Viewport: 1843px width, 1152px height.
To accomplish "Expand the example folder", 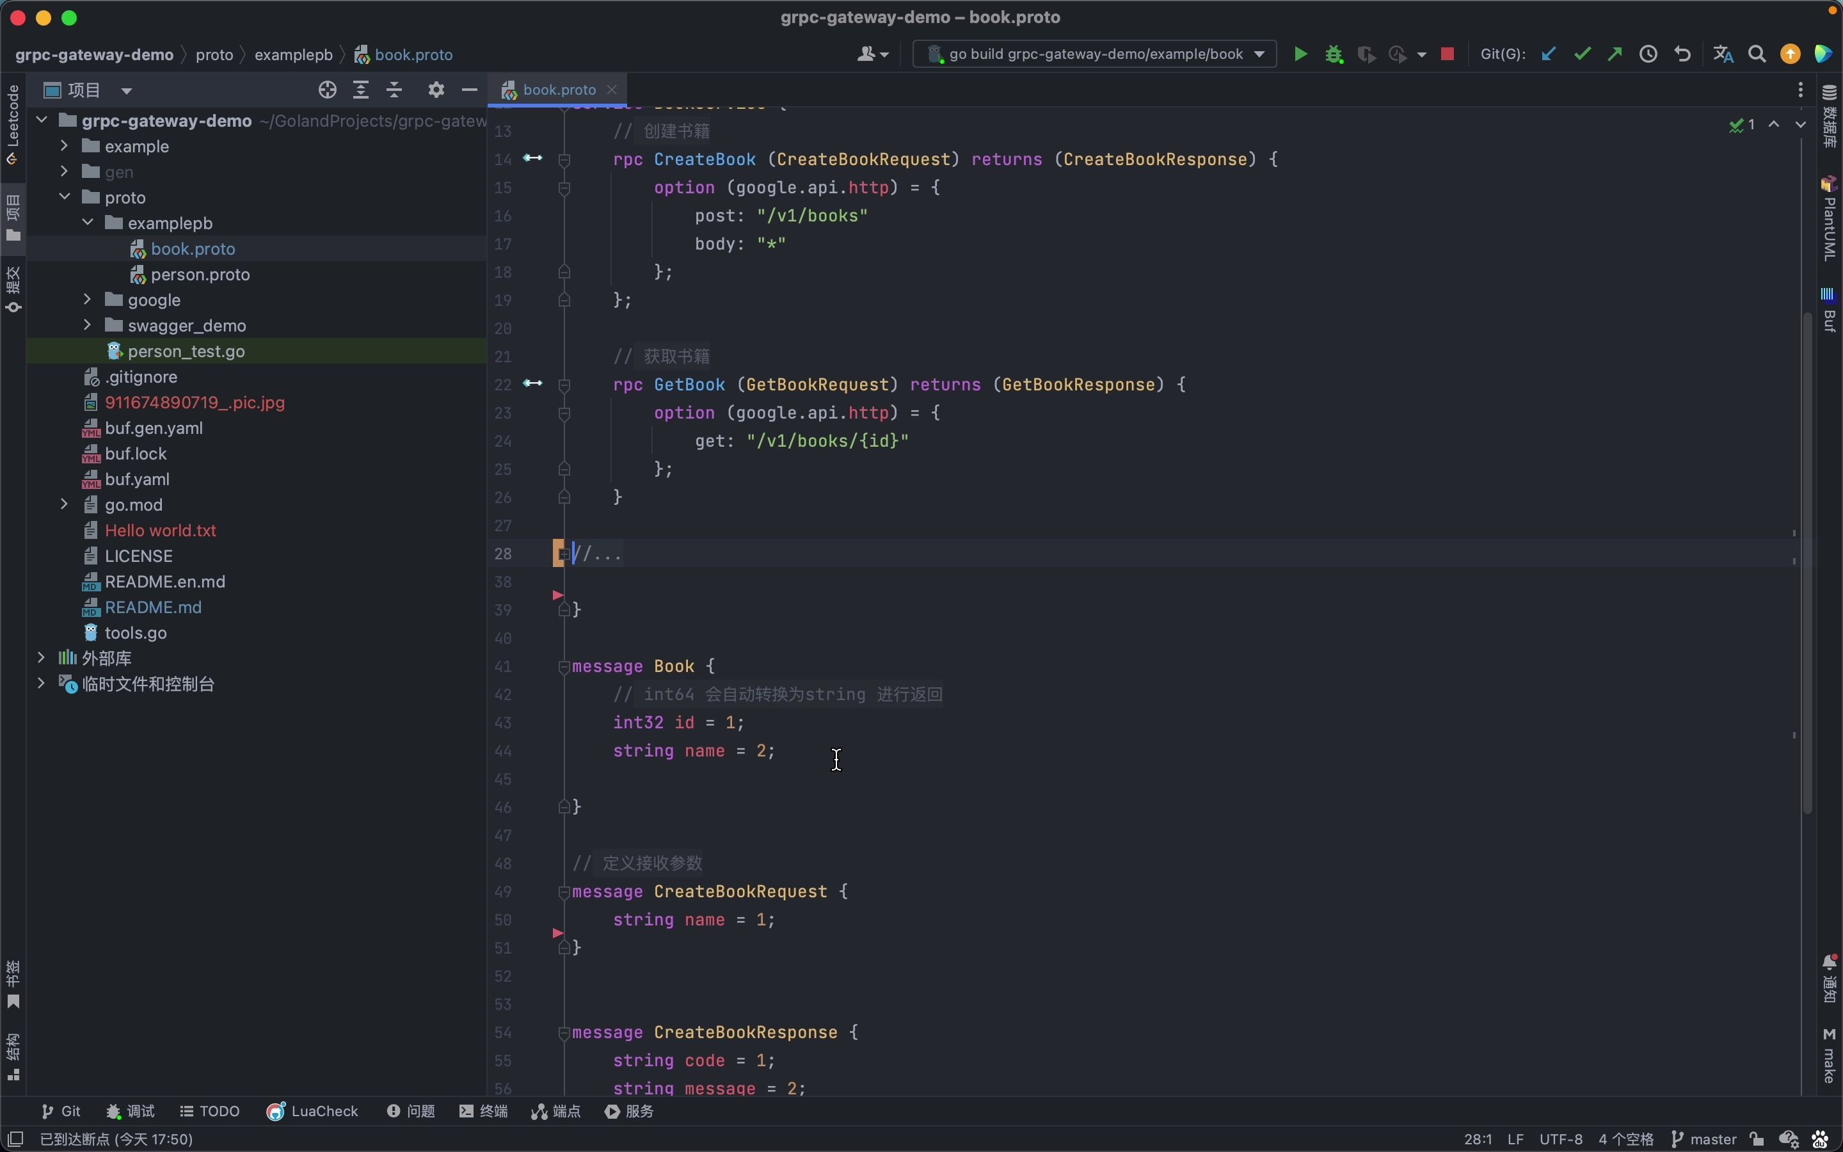I will click(64, 145).
